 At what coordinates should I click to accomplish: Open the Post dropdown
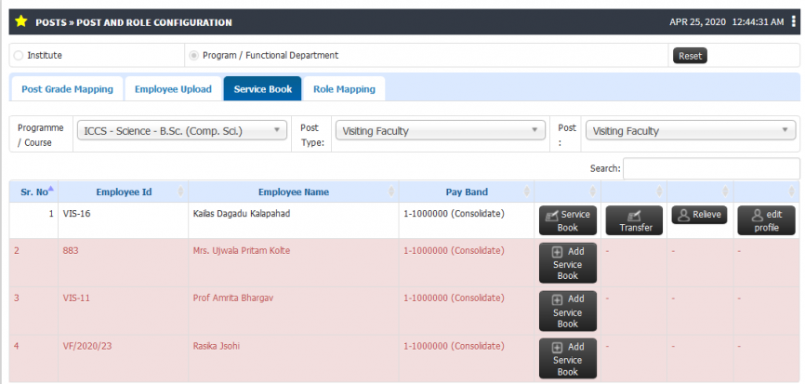691,131
